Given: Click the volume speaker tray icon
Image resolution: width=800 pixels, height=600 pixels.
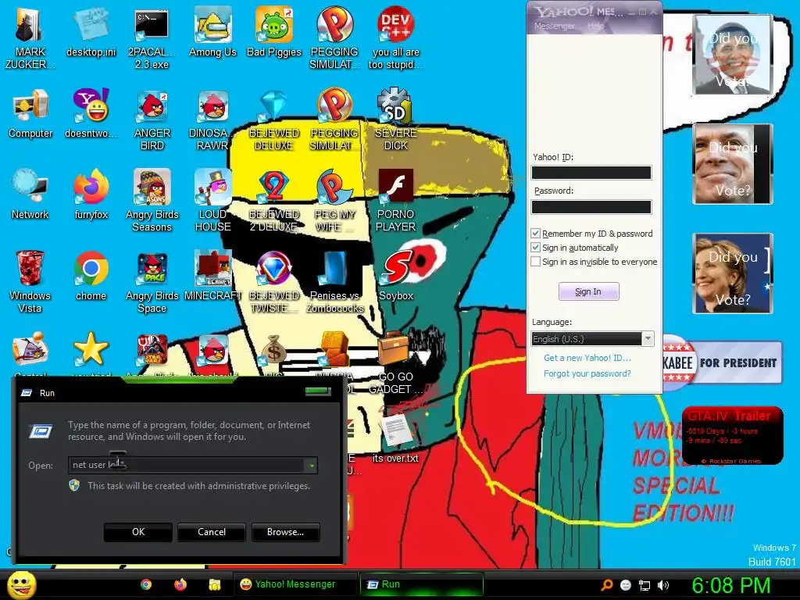Looking at the screenshot, I should pyautogui.click(x=662, y=585).
